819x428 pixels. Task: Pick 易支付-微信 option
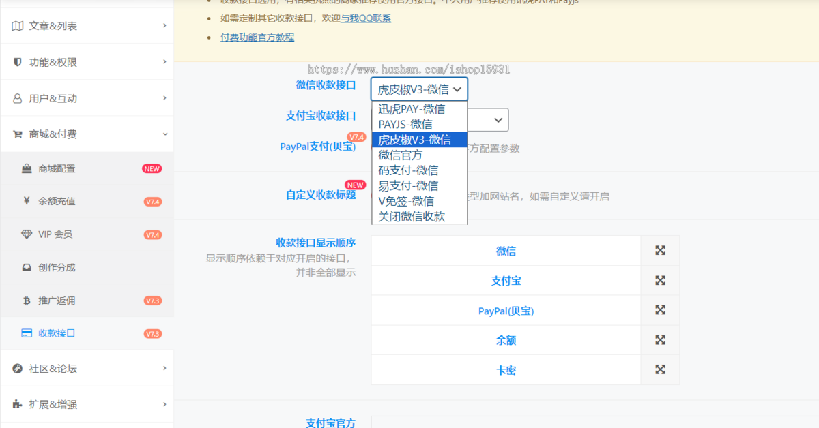419,185
